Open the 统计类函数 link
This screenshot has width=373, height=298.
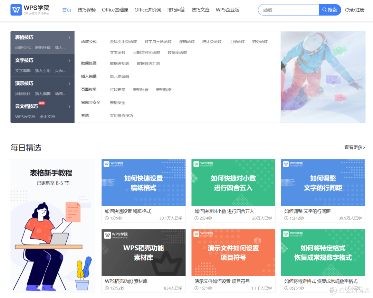(212, 42)
